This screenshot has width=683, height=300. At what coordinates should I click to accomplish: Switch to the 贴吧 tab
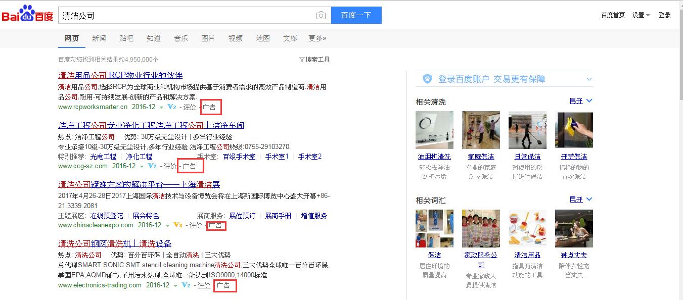pyautogui.click(x=126, y=38)
